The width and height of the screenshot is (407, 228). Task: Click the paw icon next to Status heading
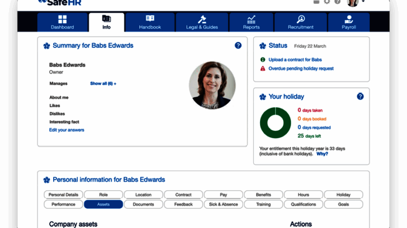coord(263,46)
